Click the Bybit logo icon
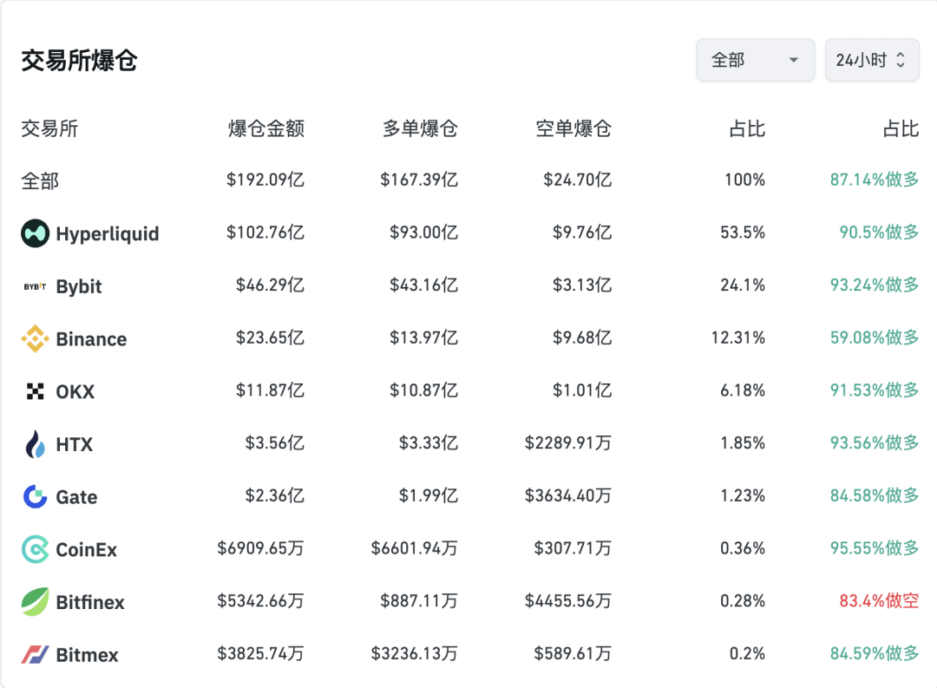 (36, 286)
